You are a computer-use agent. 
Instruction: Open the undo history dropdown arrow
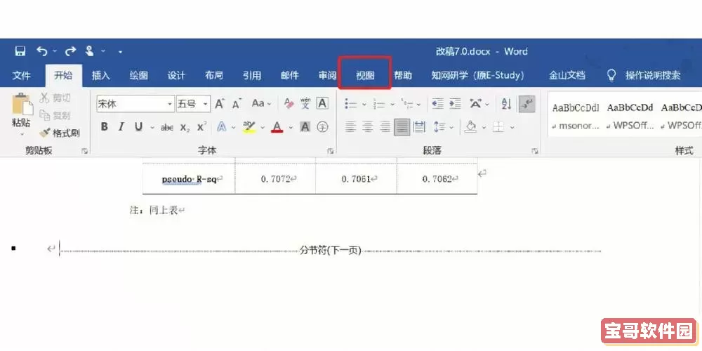(x=55, y=51)
